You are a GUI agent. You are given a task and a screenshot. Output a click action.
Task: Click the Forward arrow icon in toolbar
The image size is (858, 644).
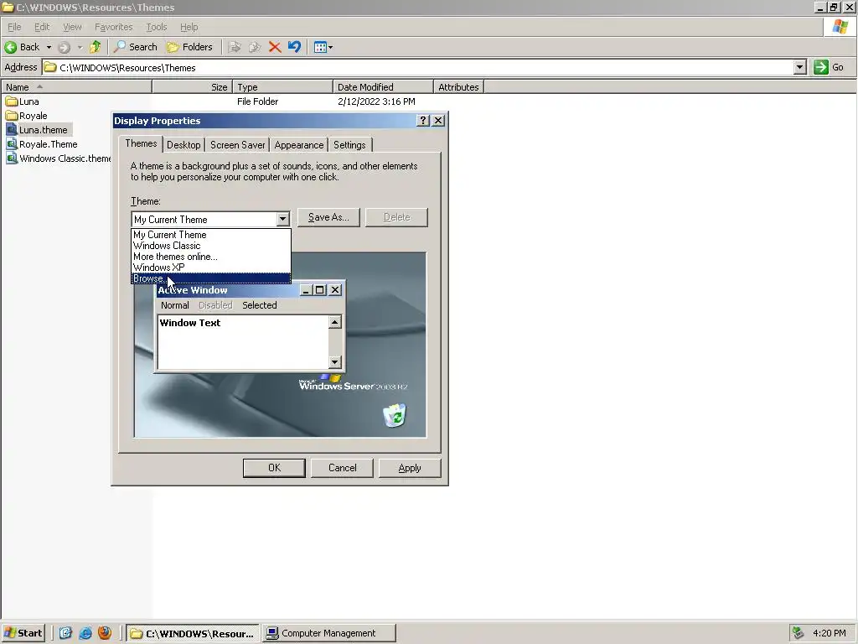64,47
